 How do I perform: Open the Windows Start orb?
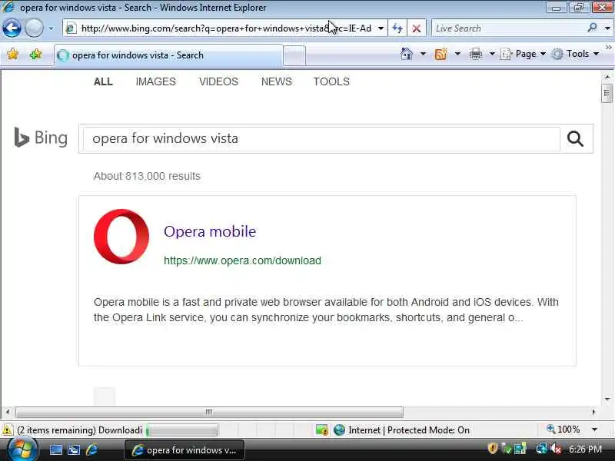click(22, 449)
